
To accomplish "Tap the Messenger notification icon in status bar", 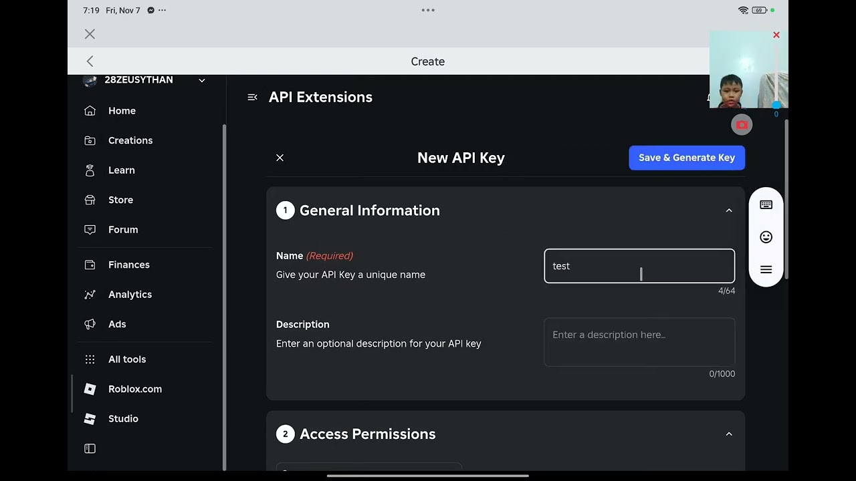I will tap(150, 11).
